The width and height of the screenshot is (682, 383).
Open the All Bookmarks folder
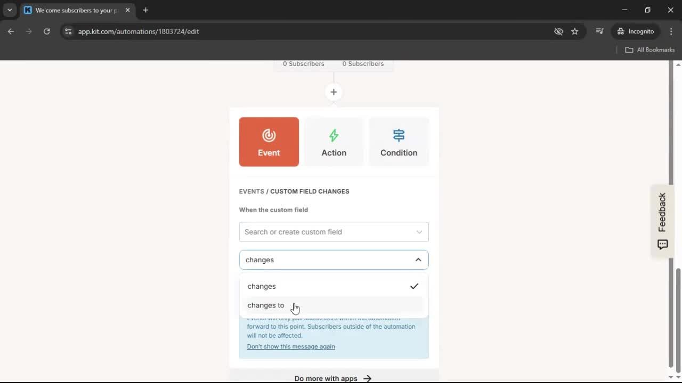tap(649, 49)
